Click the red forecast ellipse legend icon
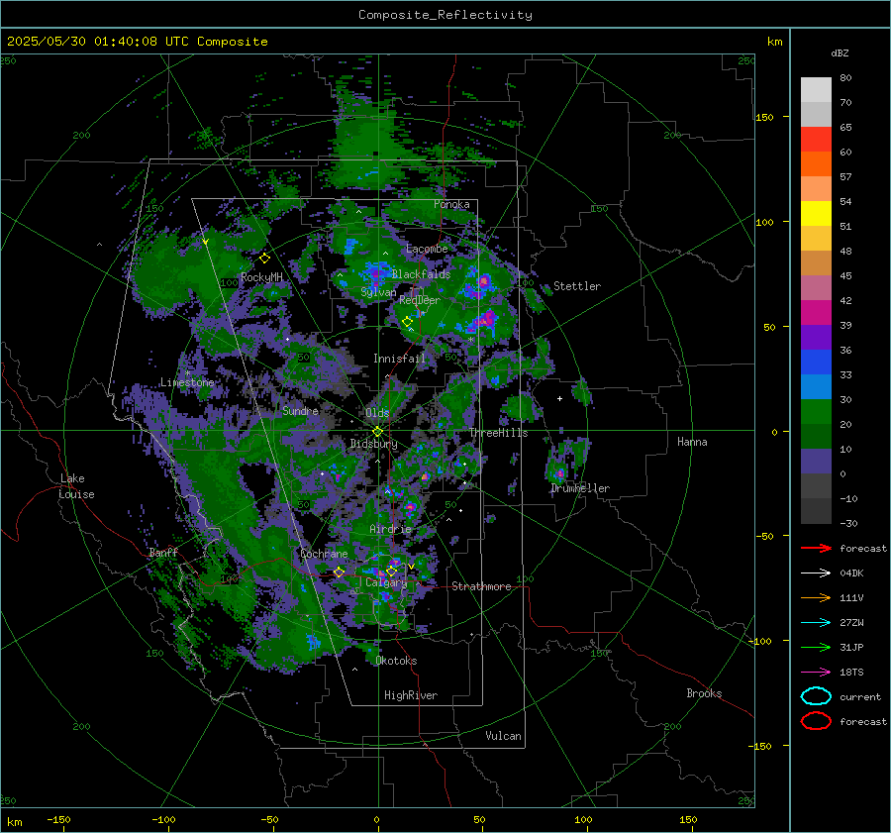This screenshot has width=891, height=833. (x=816, y=721)
